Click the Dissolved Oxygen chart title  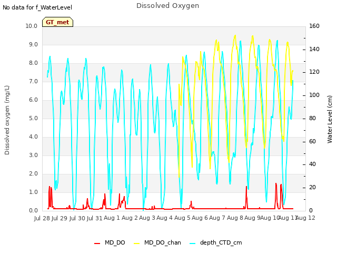coord(167,6)
